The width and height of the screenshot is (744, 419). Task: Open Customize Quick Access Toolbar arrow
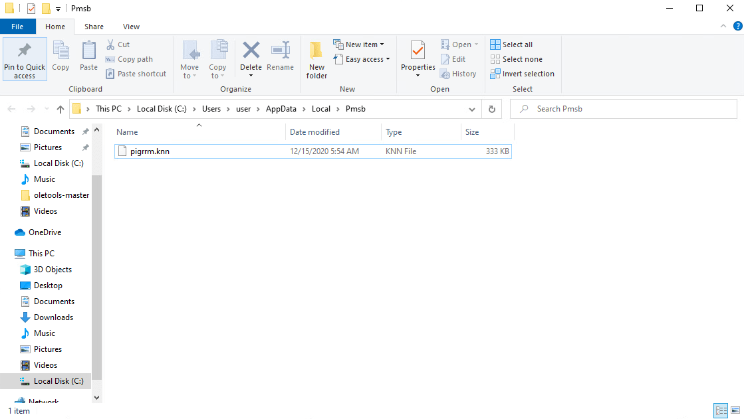coord(58,9)
